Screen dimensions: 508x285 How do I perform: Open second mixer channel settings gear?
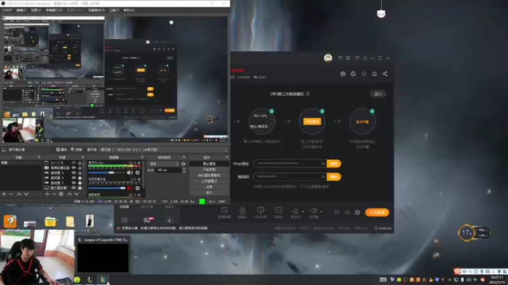coord(138,187)
